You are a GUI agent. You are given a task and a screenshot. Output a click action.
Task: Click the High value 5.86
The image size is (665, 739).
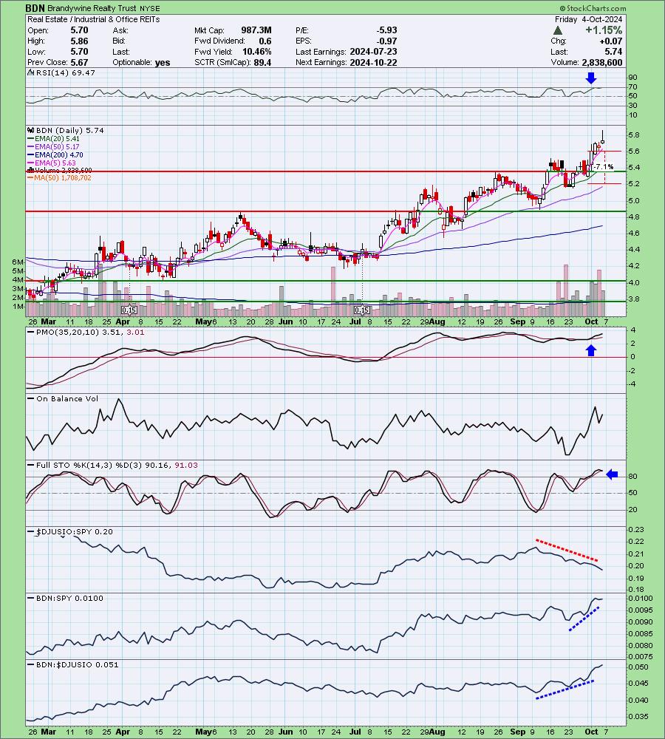(79, 41)
